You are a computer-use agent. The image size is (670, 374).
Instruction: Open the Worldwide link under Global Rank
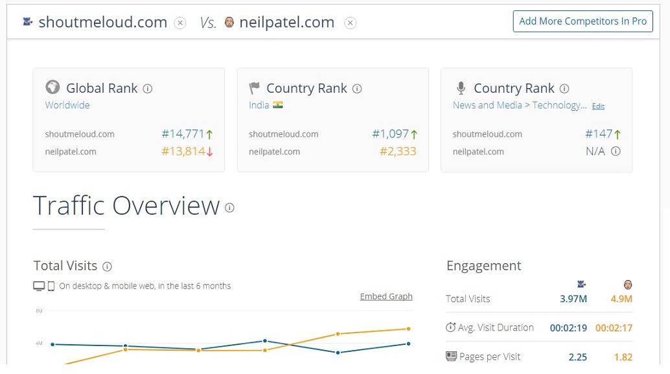pos(67,105)
